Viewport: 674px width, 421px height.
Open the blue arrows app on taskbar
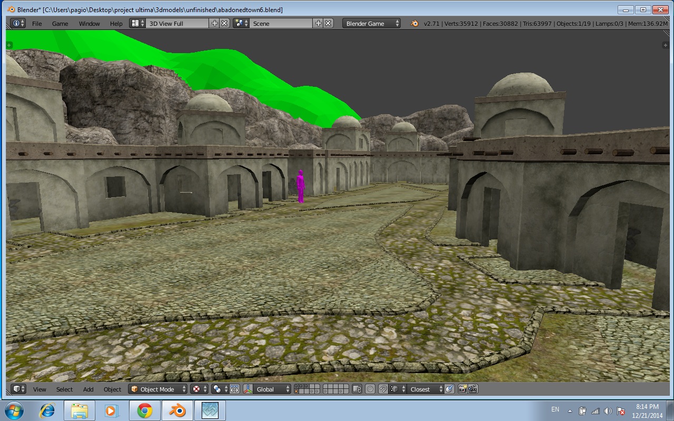tap(210, 410)
